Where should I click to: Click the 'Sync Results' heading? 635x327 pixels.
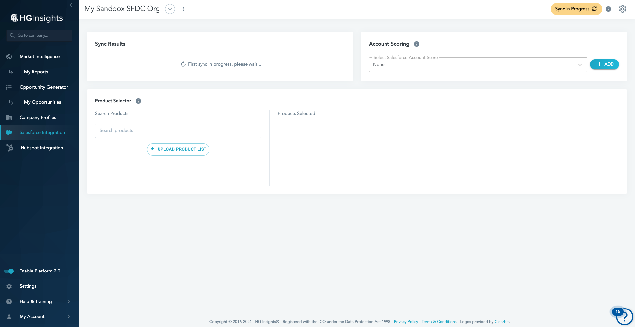110,44
